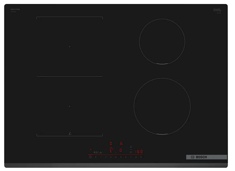Tap the lower flex zone center cross

coord(69,106)
